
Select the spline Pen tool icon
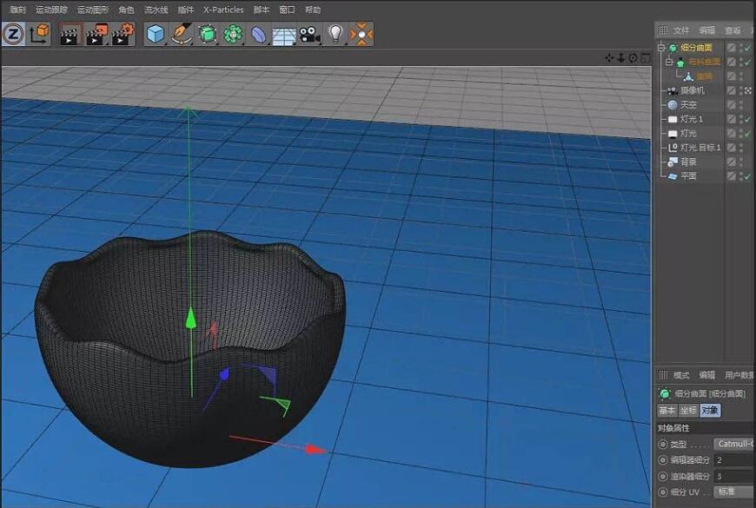click(x=182, y=34)
